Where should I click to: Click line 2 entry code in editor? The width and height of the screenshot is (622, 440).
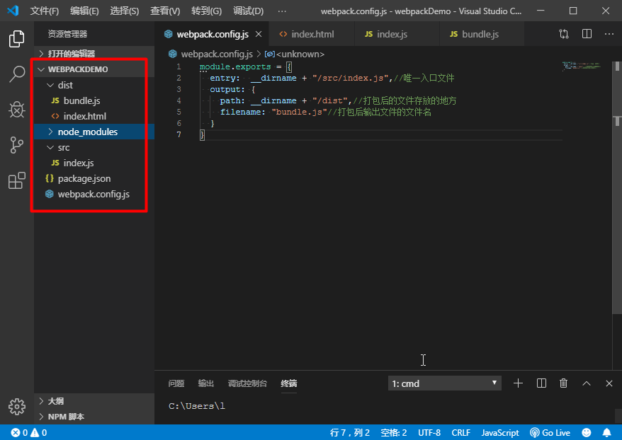coord(332,78)
